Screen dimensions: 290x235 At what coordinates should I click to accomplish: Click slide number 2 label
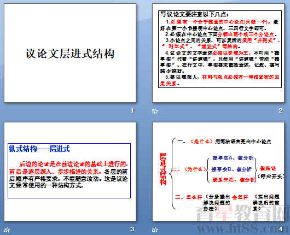pyautogui.click(x=280, y=110)
